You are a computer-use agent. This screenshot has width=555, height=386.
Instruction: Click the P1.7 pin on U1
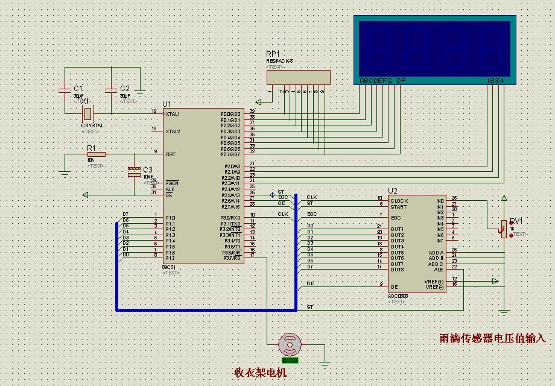pos(171,258)
